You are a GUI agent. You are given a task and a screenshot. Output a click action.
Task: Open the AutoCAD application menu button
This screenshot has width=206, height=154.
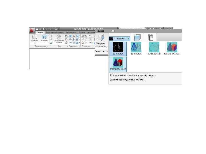pyautogui.click(x=32, y=31)
